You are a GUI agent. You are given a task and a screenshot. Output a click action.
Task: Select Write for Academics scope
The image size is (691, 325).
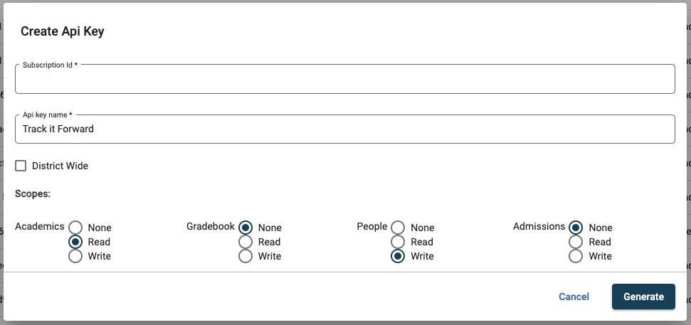click(75, 256)
